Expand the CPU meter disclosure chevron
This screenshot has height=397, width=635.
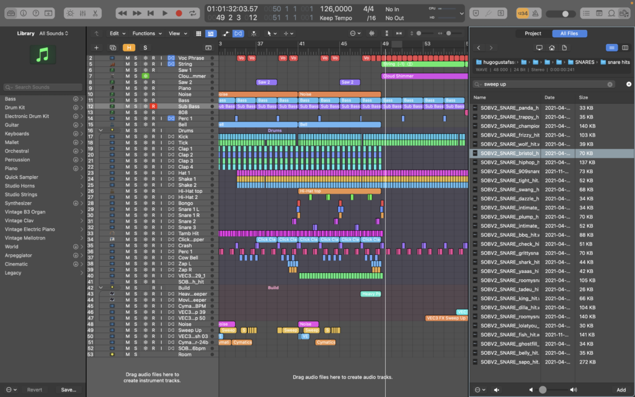click(x=461, y=12)
